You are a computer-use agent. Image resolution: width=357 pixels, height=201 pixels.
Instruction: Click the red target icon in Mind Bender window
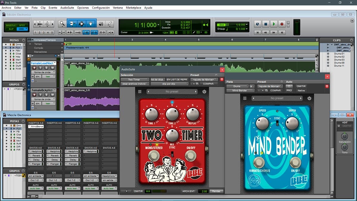click(x=327, y=86)
